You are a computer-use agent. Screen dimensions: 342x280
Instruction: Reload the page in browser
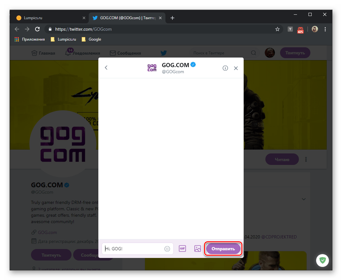[37, 29]
